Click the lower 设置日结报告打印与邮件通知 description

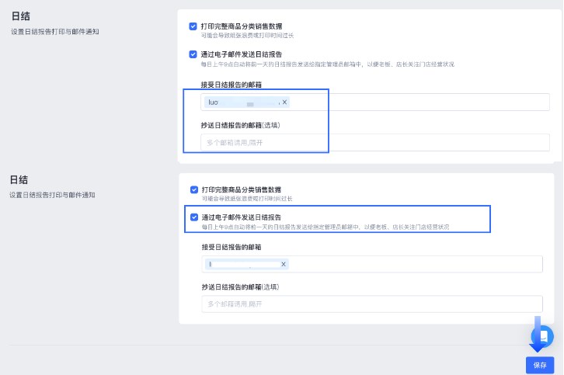pyautogui.click(x=52, y=195)
